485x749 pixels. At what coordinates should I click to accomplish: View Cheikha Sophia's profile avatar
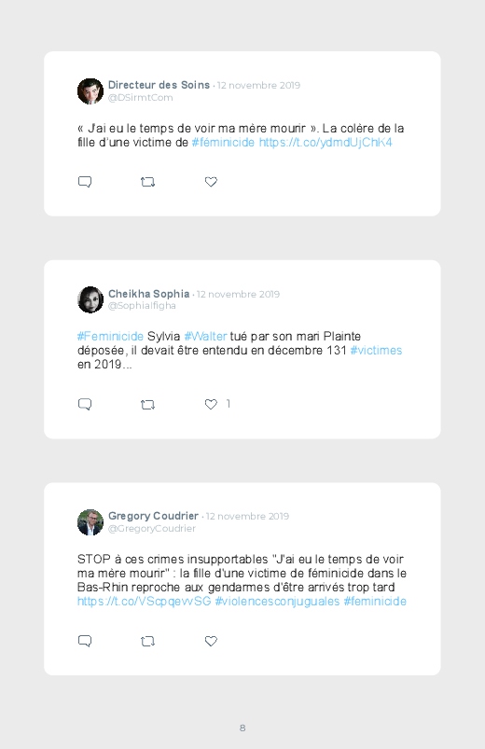point(90,300)
